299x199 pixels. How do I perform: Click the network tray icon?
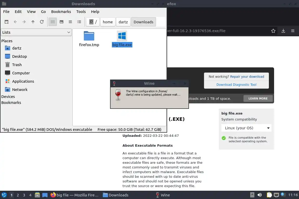(276, 195)
